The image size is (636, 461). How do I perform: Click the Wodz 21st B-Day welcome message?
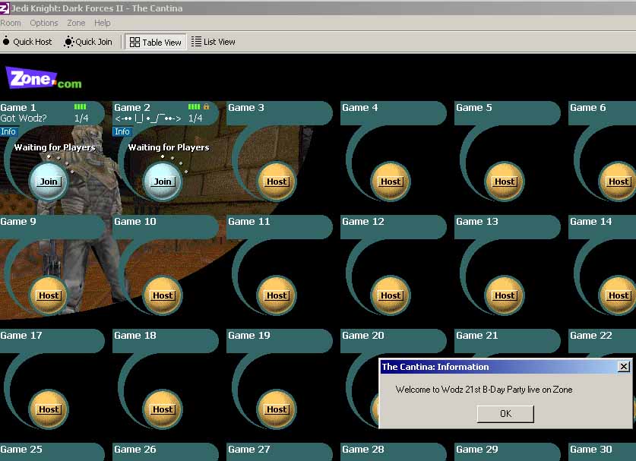[484, 390]
